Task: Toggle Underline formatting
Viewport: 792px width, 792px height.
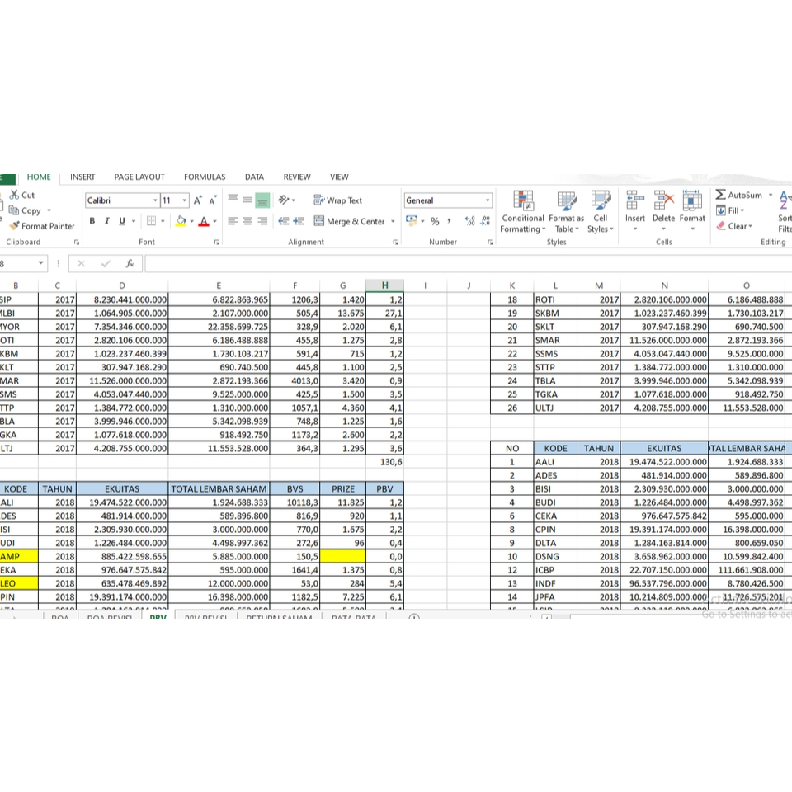Action: tap(122, 221)
